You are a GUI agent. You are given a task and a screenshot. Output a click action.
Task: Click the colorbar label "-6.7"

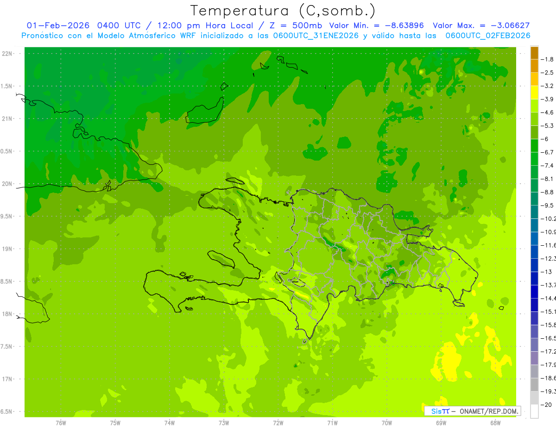click(548, 152)
